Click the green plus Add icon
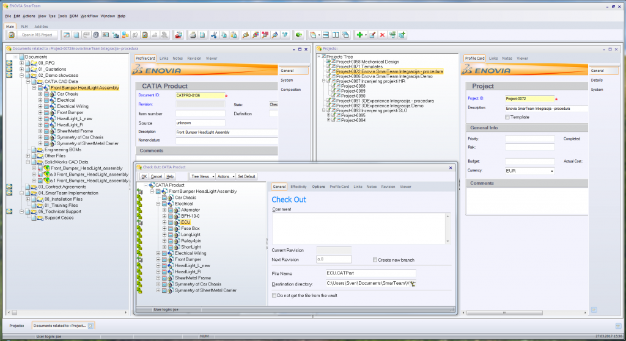This screenshot has height=341, width=626. [359, 35]
